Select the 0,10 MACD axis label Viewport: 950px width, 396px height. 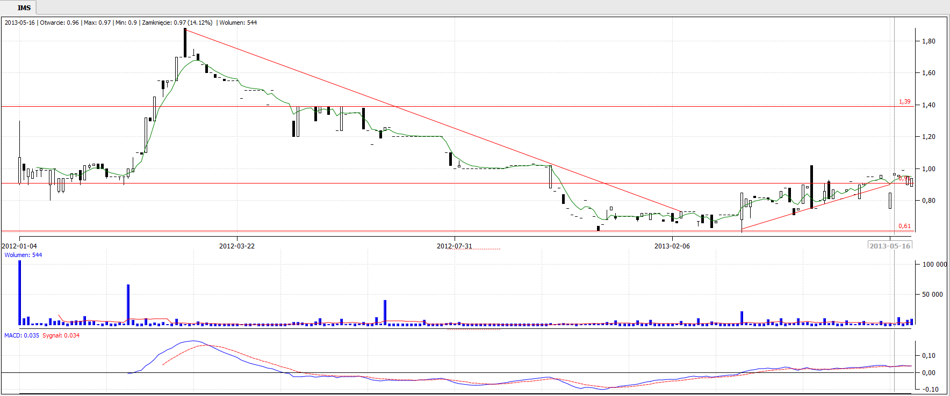tap(929, 356)
